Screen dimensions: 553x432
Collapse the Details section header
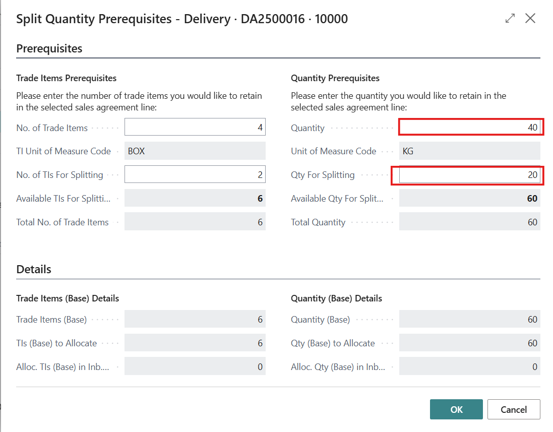coord(34,269)
